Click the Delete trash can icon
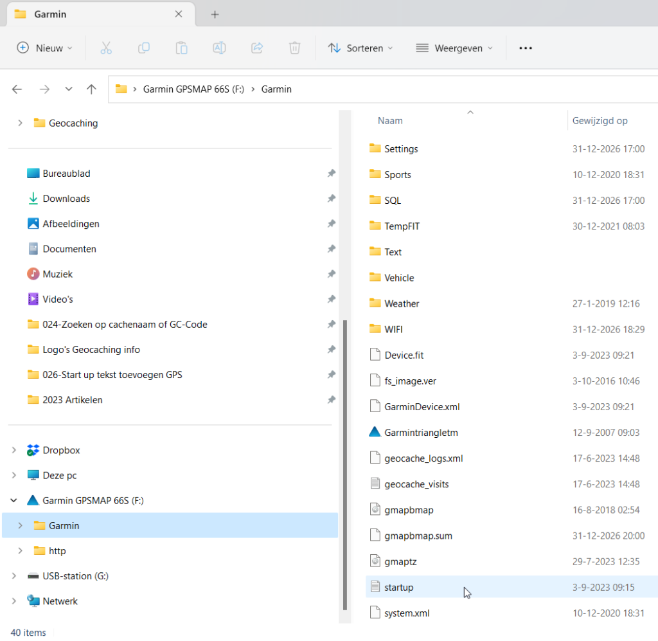The height and width of the screenshot is (641, 658). 294,48
